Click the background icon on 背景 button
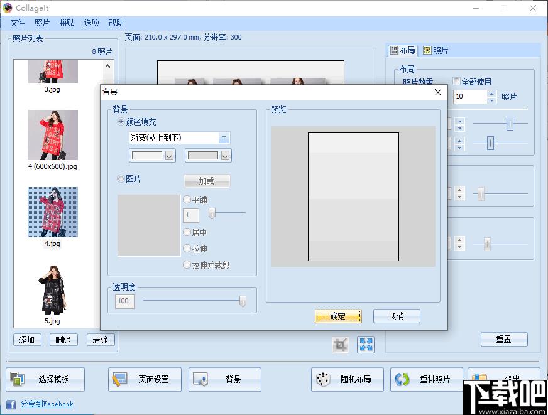 (x=200, y=379)
